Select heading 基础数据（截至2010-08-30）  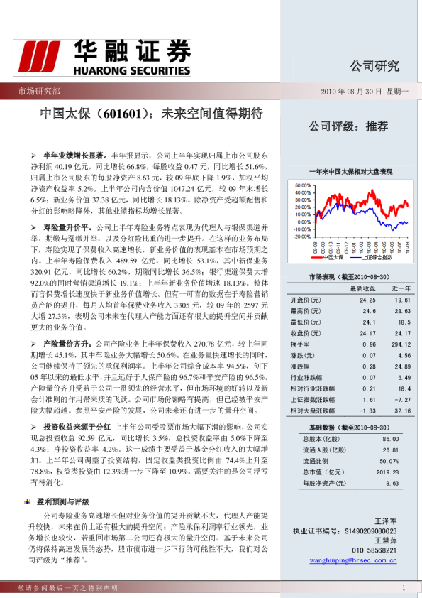[349, 428]
